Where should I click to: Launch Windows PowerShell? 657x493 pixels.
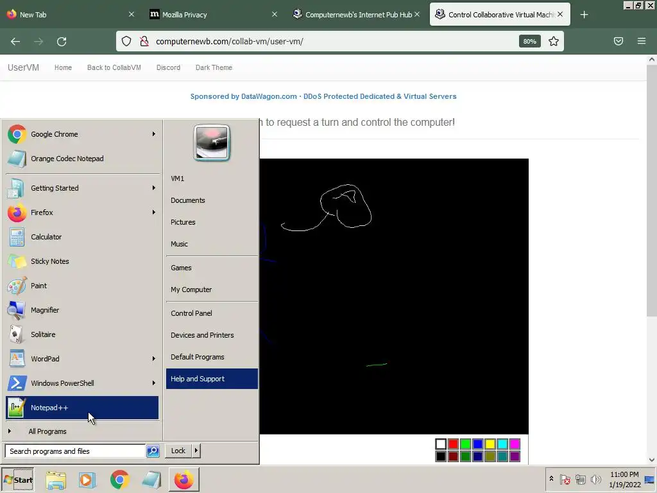(82, 383)
